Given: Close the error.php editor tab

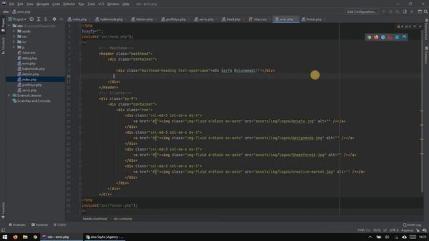Looking at the screenshot, I should (296, 19).
